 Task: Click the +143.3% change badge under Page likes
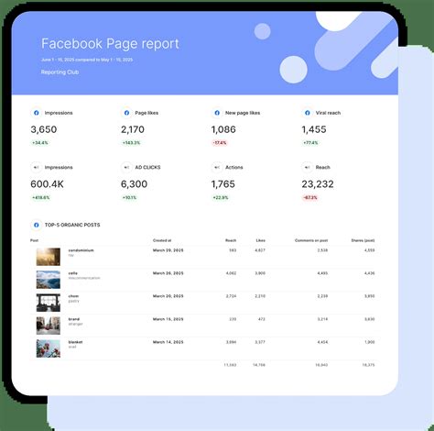tap(131, 143)
